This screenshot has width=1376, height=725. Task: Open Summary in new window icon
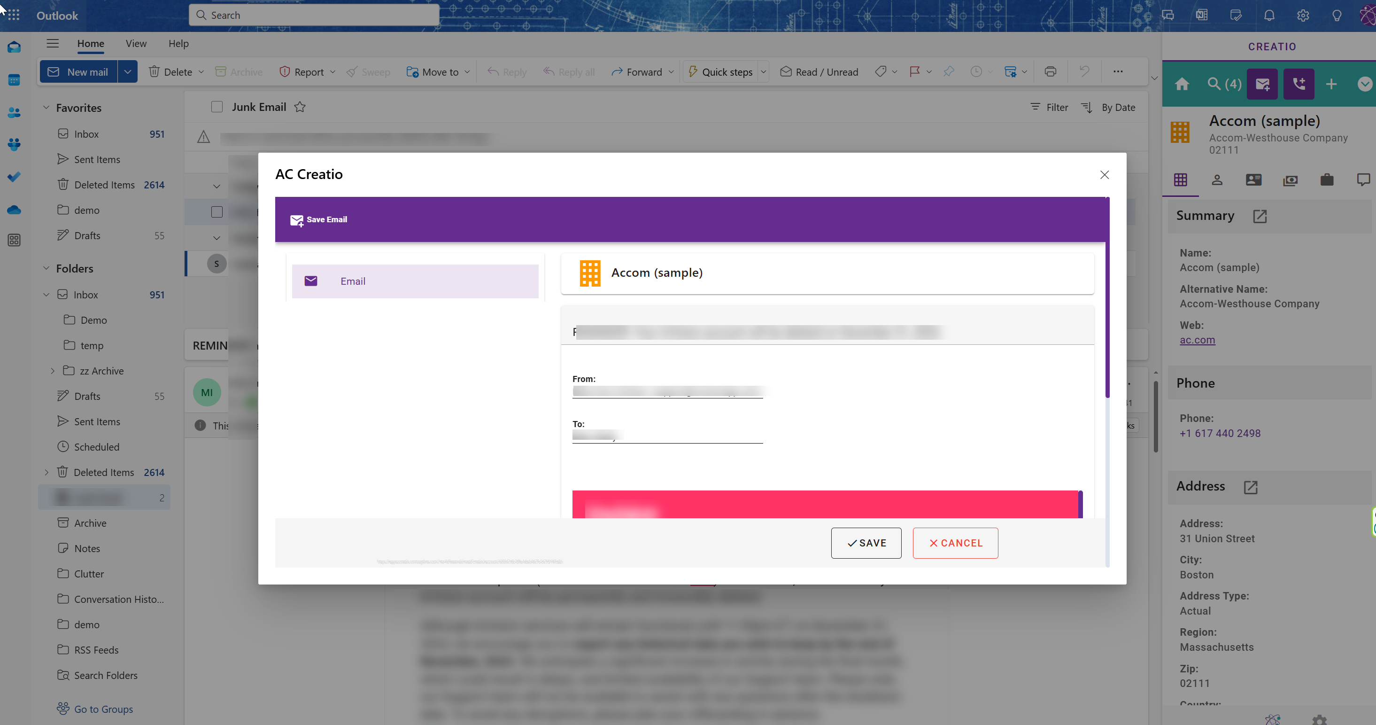pos(1260,216)
